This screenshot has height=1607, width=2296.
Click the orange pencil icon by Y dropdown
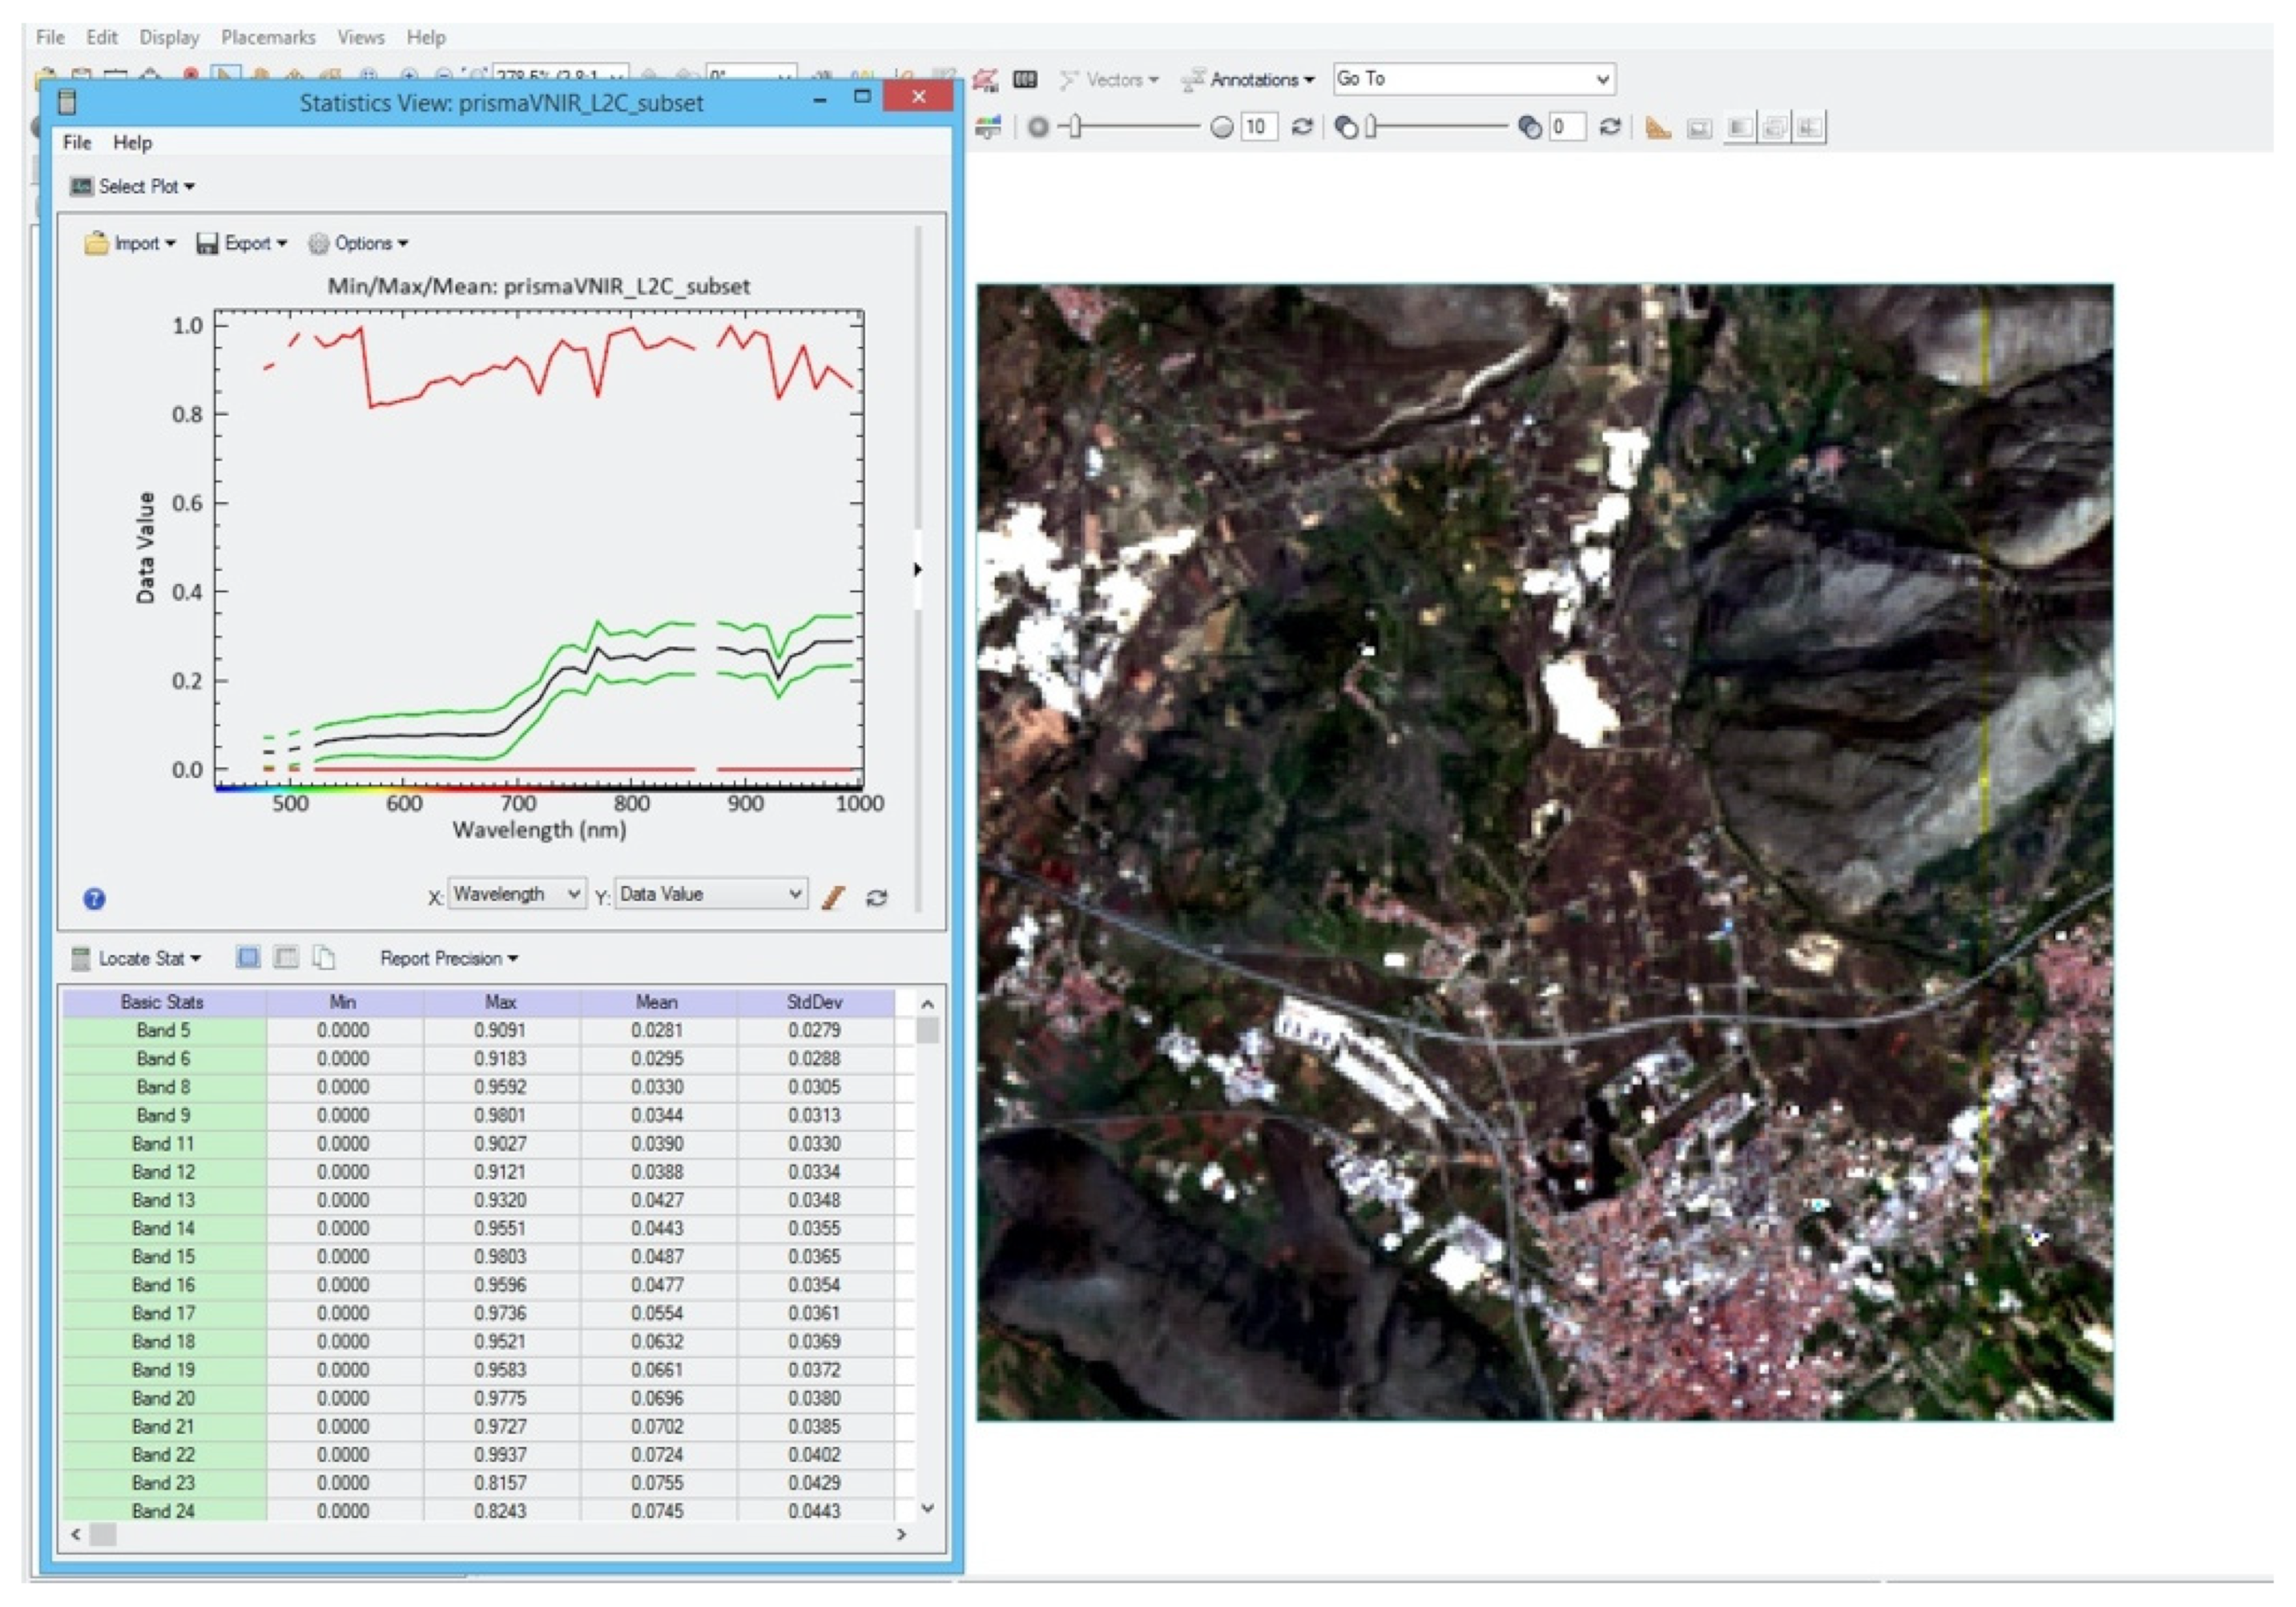tap(833, 897)
